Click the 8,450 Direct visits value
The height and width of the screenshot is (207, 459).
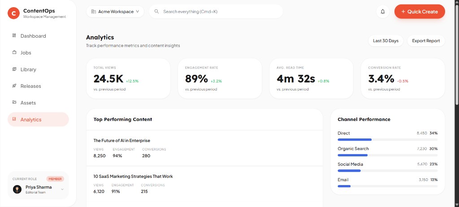422,133
